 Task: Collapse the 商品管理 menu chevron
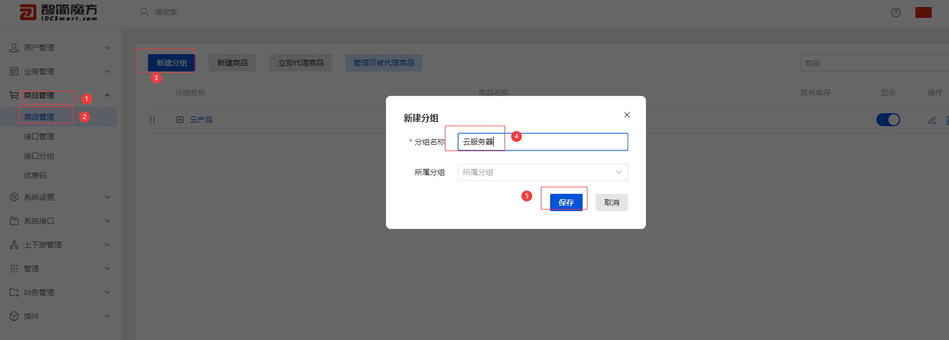(x=107, y=95)
